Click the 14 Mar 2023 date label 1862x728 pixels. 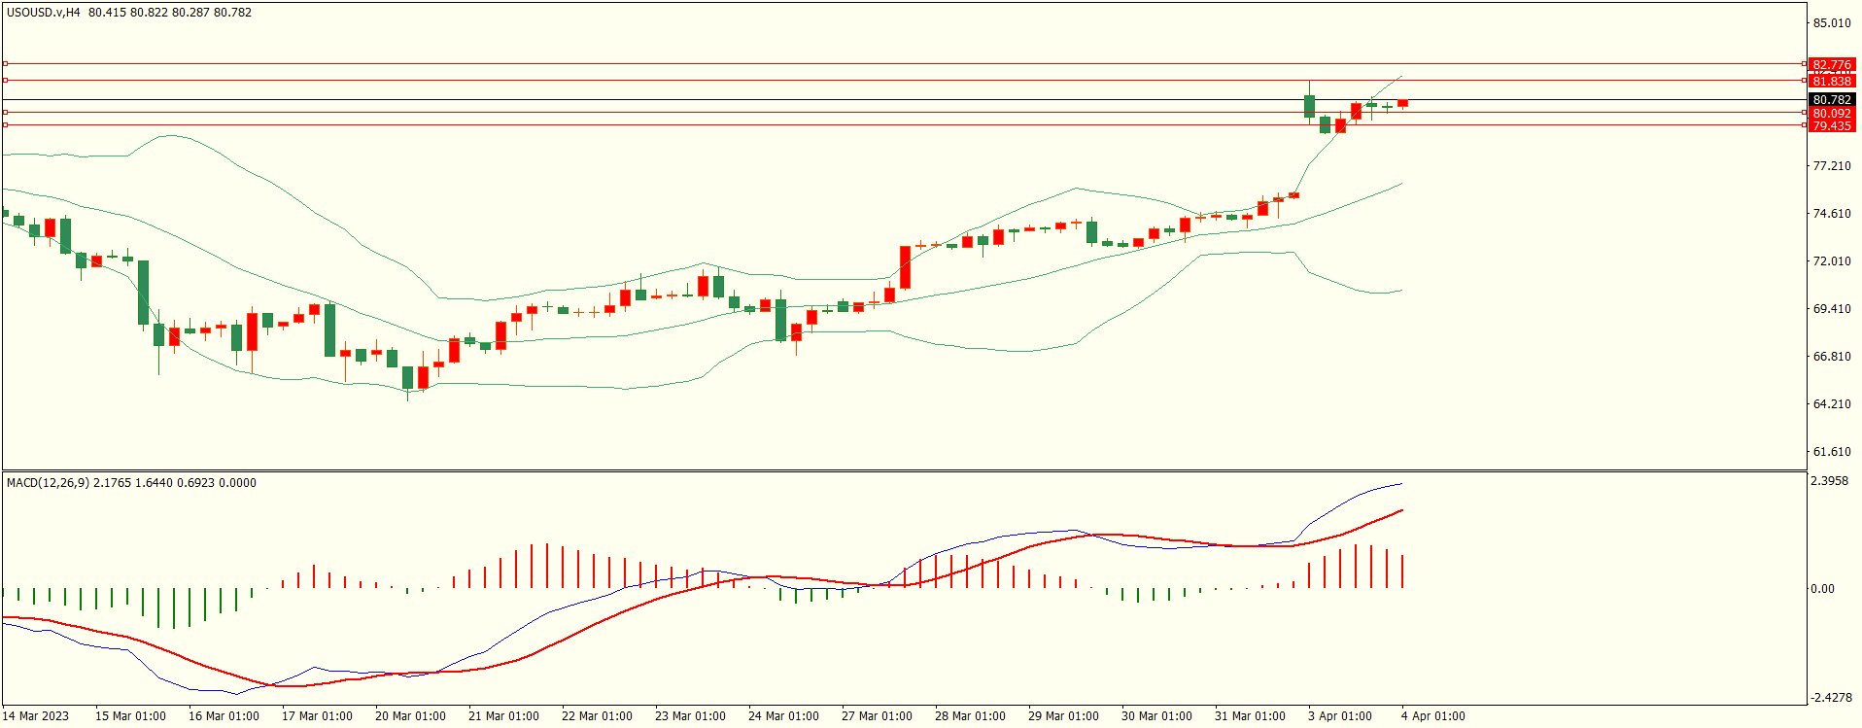point(36,716)
